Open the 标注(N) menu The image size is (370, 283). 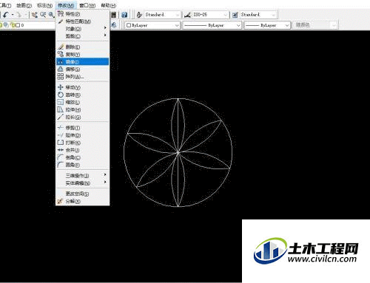pos(44,5)
